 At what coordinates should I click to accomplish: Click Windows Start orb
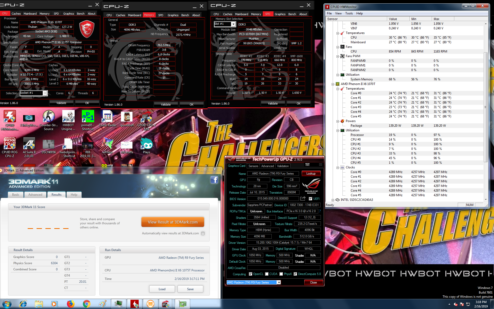(7, 304)
